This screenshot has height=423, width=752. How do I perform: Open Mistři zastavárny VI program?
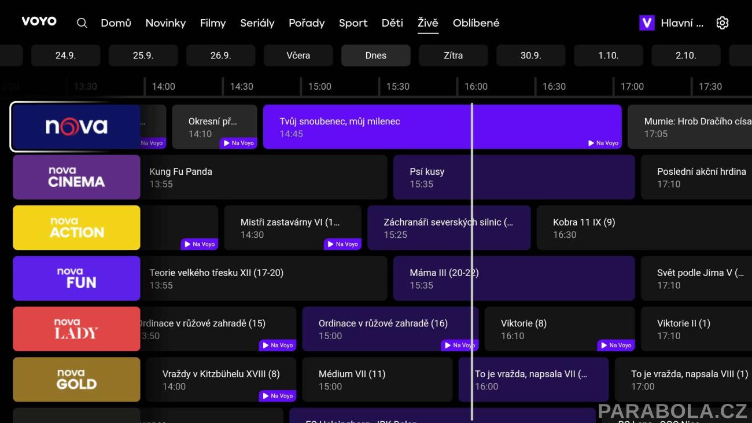pos(293,228)
